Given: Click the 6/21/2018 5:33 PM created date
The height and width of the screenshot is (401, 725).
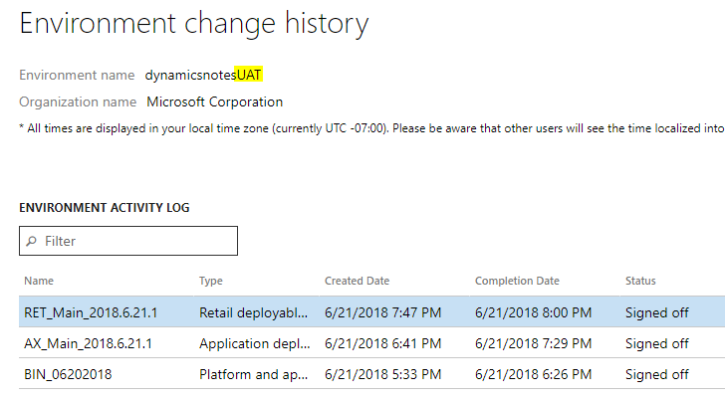Looking at the screenshot, I should click(x=383, y=374).
